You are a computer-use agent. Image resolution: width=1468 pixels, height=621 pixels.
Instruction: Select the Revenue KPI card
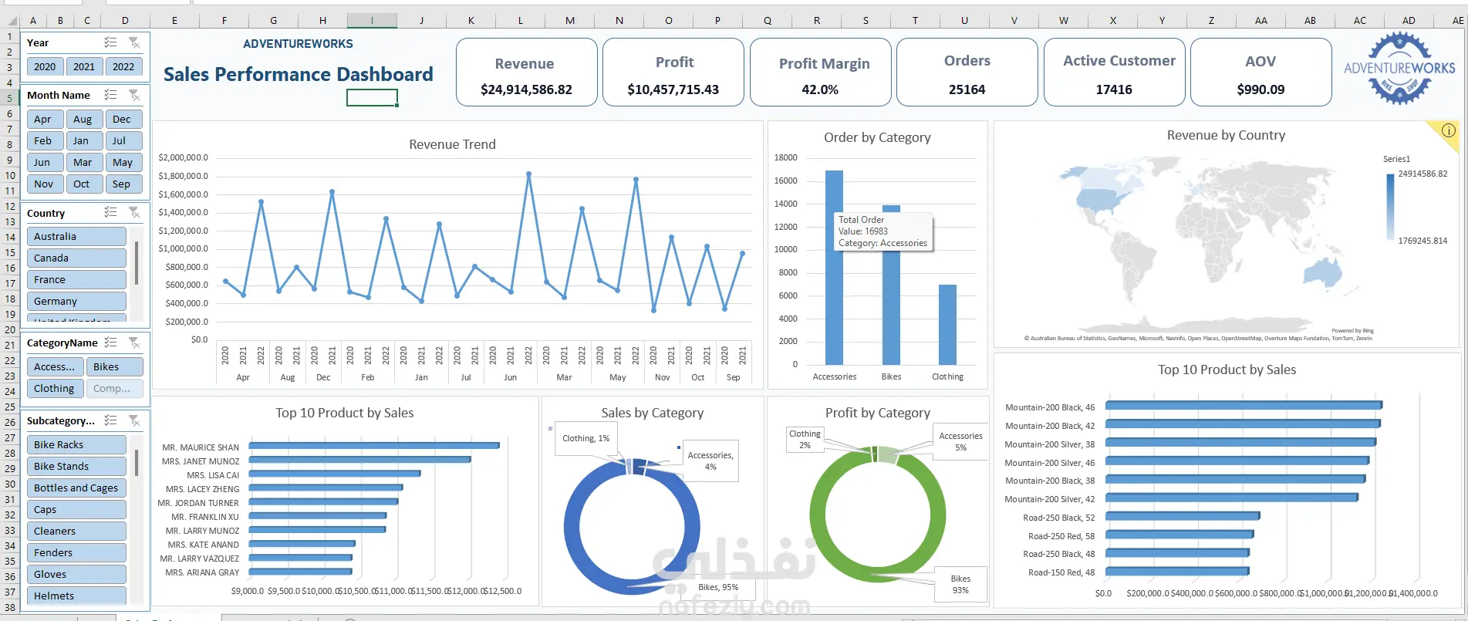pyautogui.click(x=527, y=73)
